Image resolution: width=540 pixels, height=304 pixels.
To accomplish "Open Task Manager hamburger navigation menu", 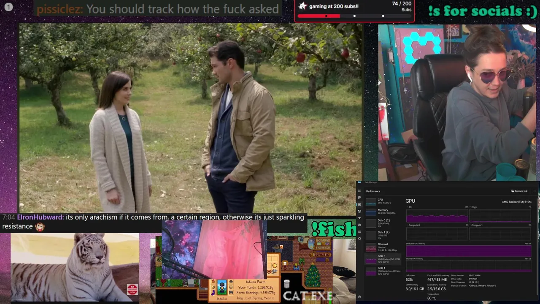I will 359,191.
